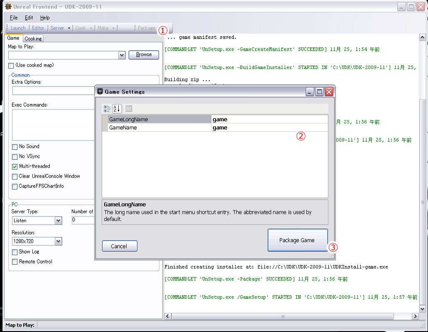This screenshot has width=428, height=332.
Task: Open property pages icon in Game Settings
Action: click(129, 109)
